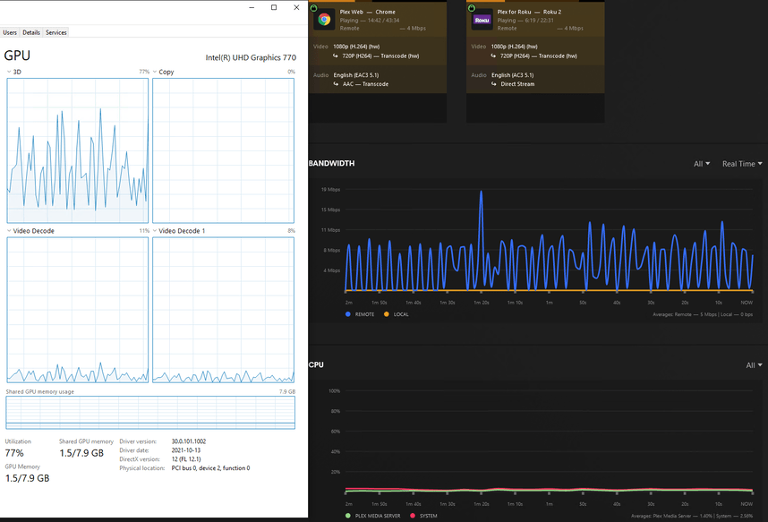Open the Services tab

(55, 32)
